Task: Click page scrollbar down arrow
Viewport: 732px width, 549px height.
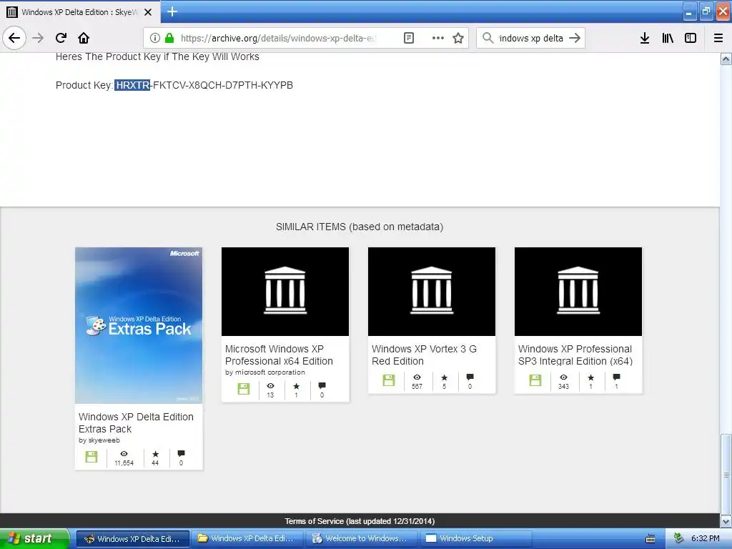Action: (x=726, y=521)
